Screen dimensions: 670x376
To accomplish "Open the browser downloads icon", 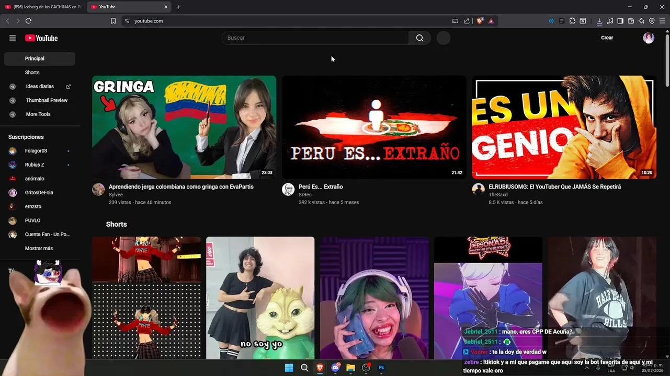I will tap(599, 21).
